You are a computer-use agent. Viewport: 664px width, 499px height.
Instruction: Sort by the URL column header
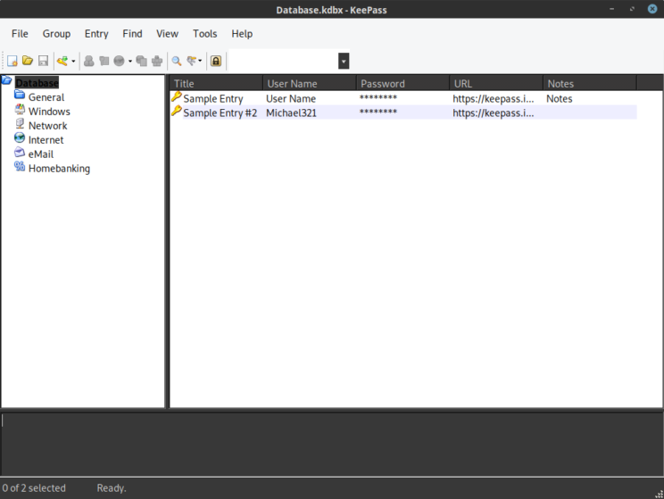(496, 83)
